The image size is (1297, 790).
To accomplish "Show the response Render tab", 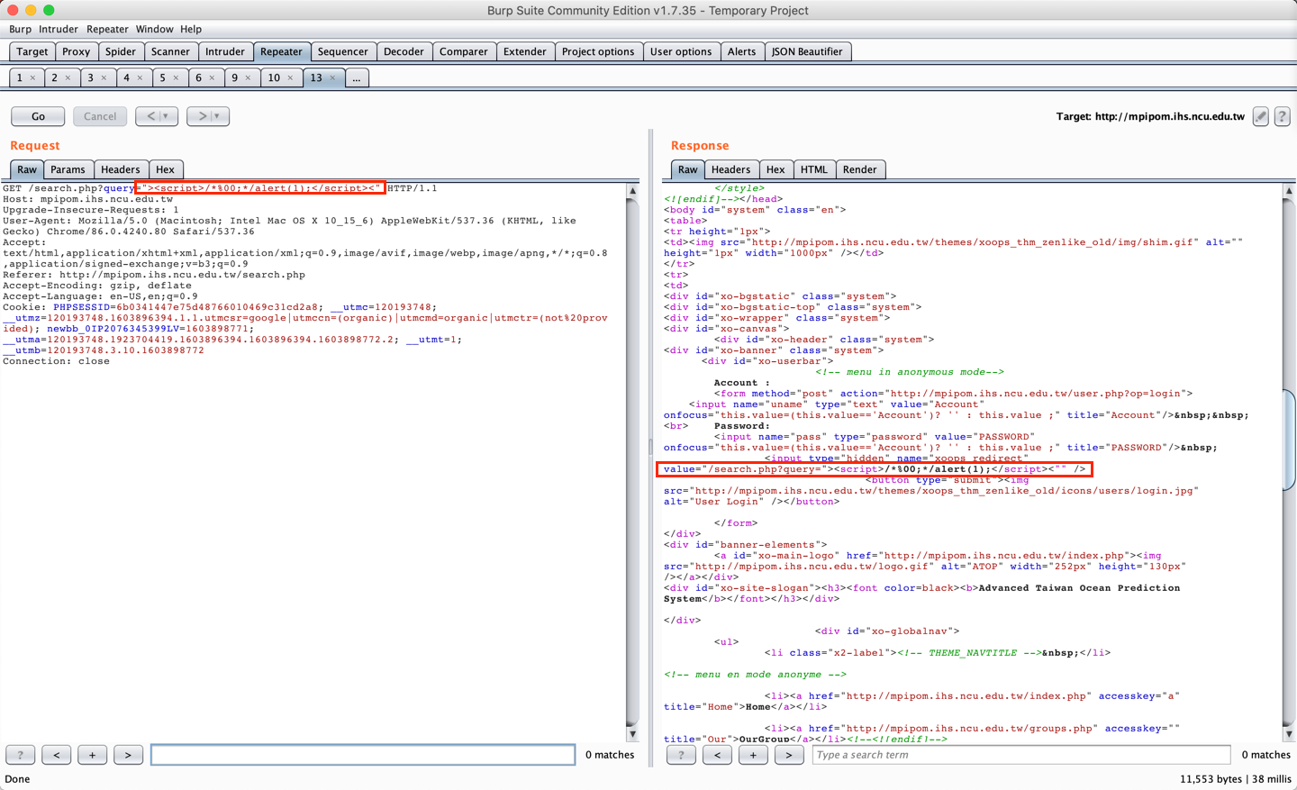I will [859, 169].
